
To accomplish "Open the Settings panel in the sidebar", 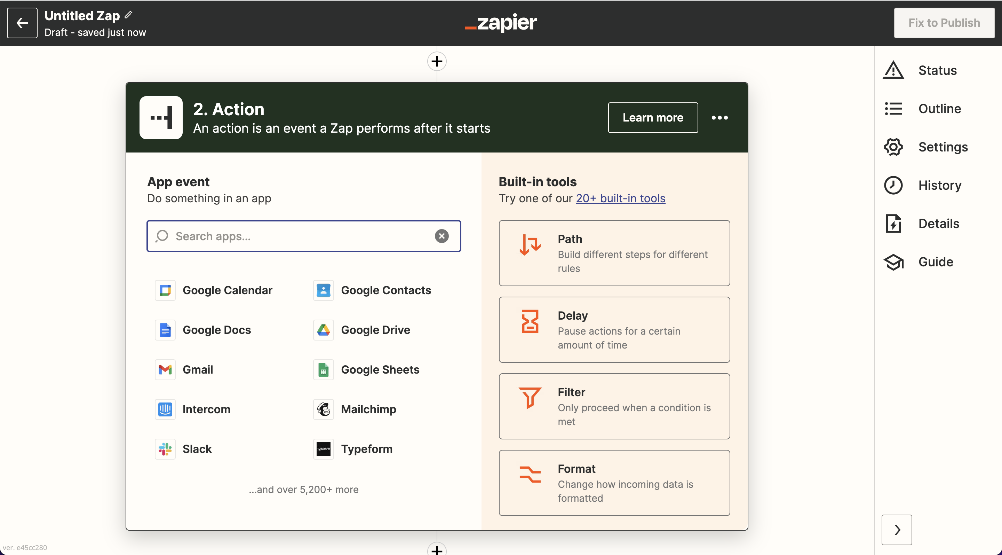I will 943,147.
